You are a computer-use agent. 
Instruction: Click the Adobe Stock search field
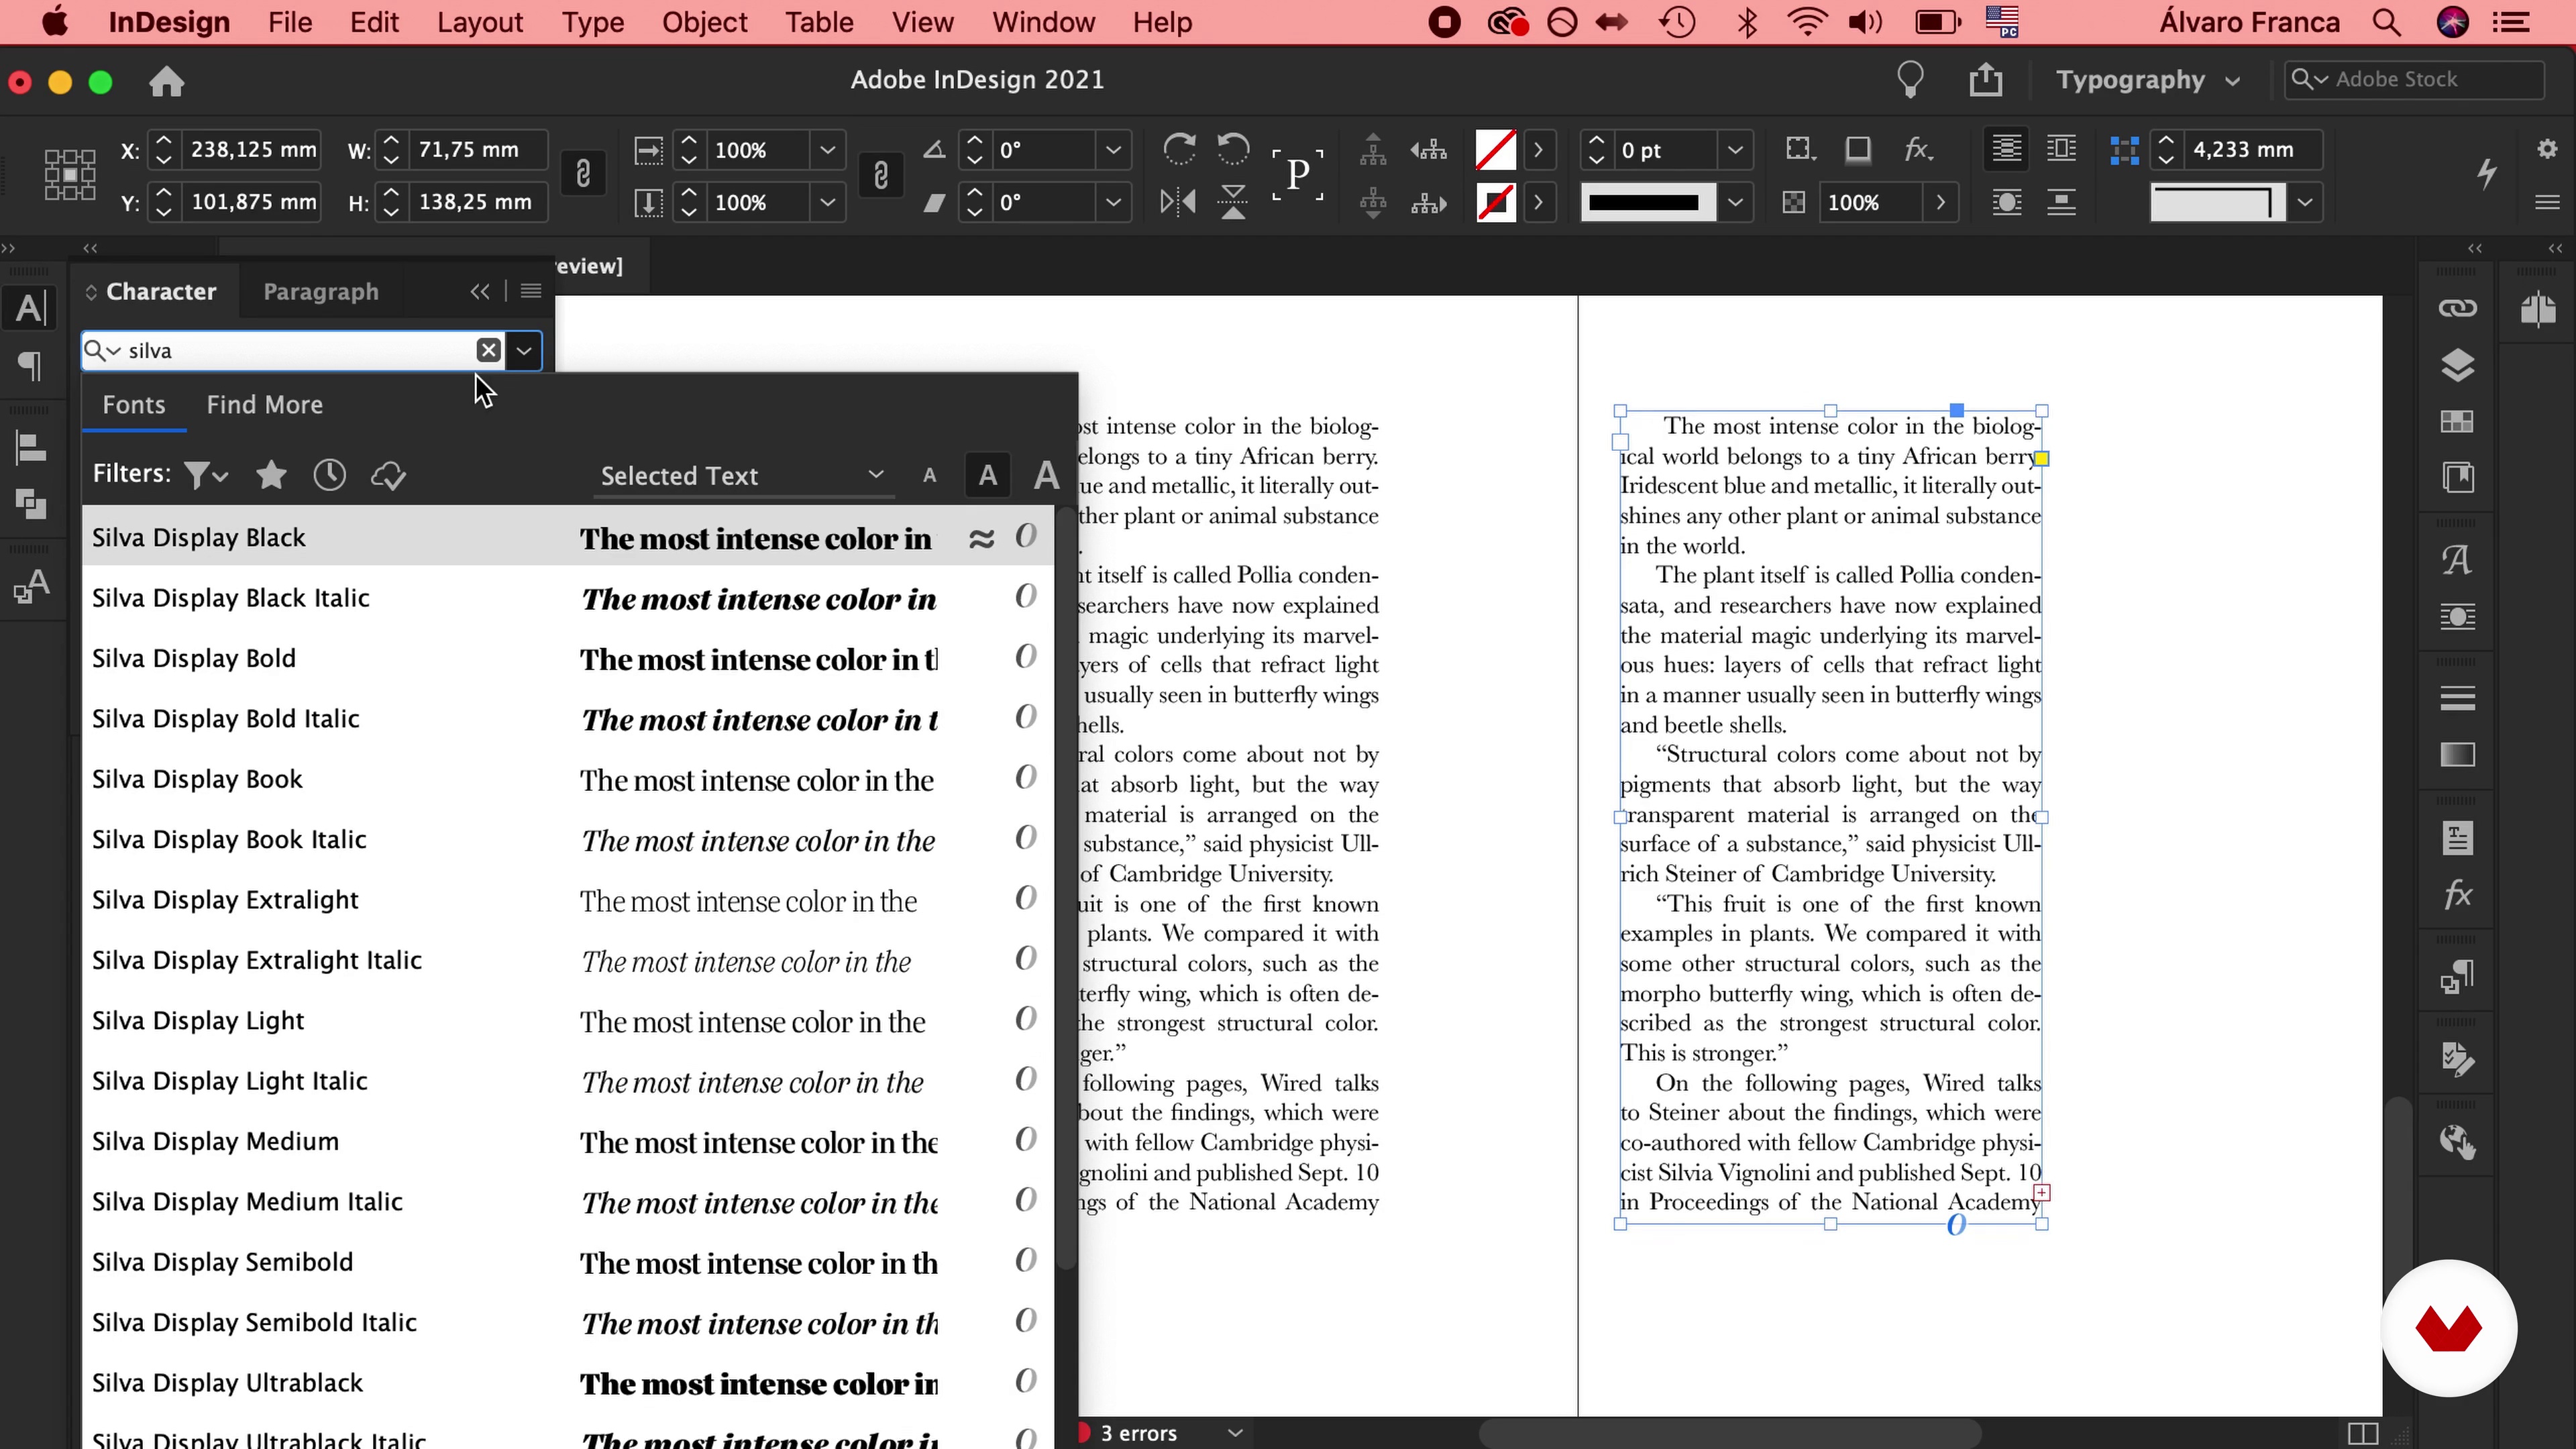pyautogui.click(x=2415, y=80)
